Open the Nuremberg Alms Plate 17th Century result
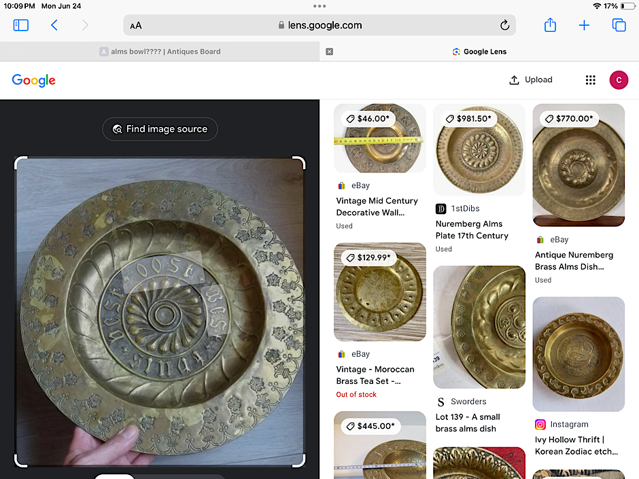639x479 pixels. click(x=472, y=230)
